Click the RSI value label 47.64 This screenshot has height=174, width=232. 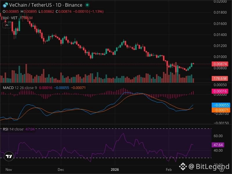218,145
